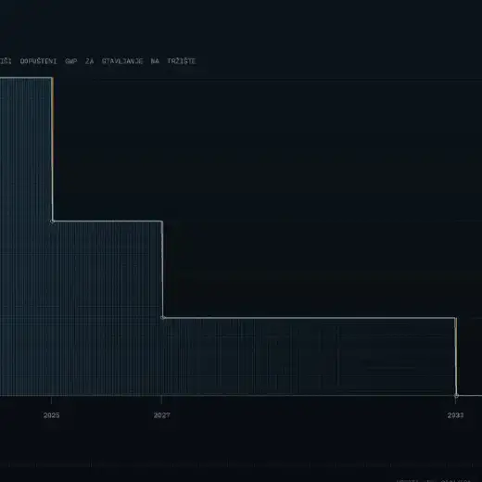Click the data point marker at 2033
This screenshot has height=482, width=482.
[456, 396]
